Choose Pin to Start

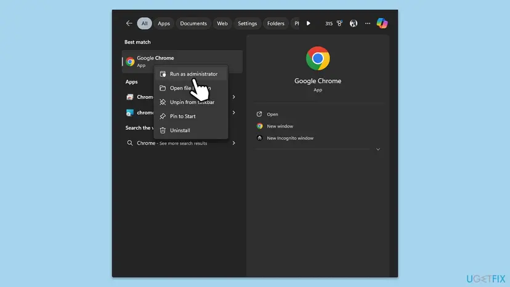[x=190, y=116]
